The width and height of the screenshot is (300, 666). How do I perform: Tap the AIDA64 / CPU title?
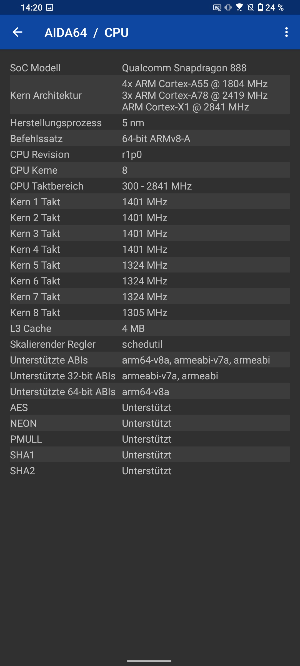click(x=86, y=32)
